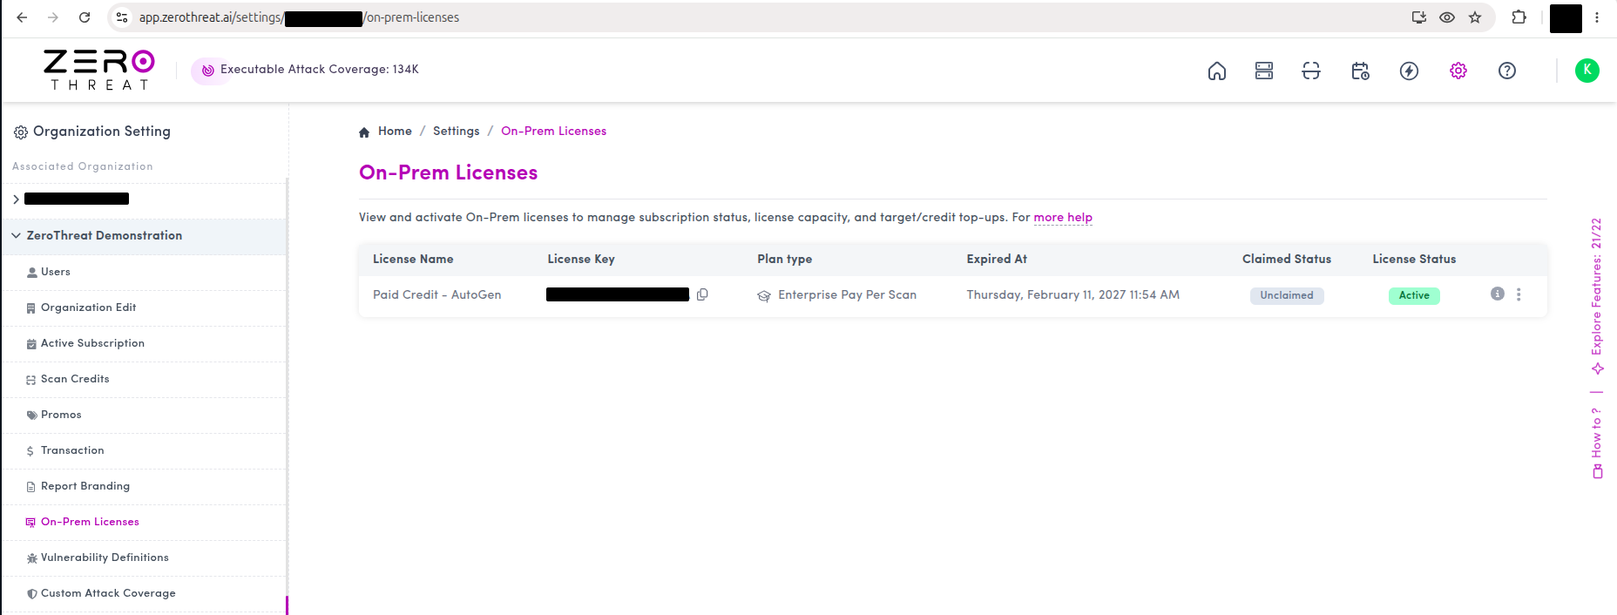
Task: Click License Key column header
Action: pos(581,260)
